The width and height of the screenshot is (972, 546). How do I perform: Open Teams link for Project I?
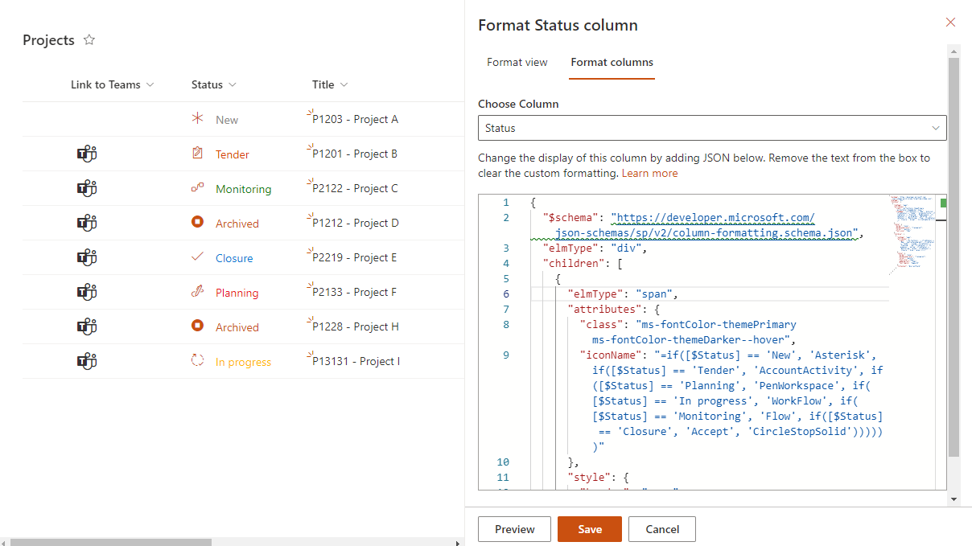87,361
